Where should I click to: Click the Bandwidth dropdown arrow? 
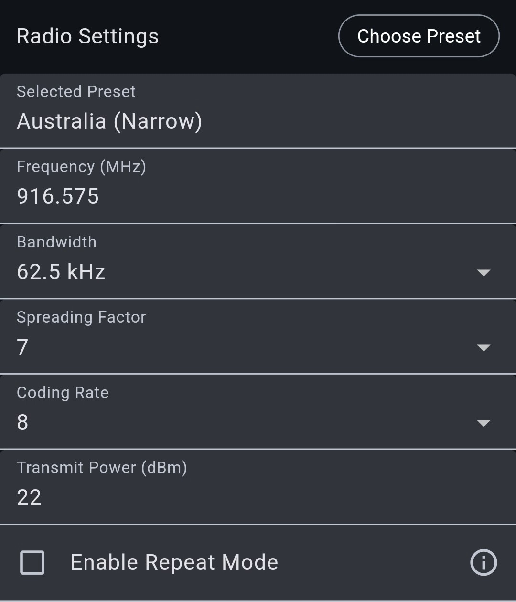coord(484,273)
